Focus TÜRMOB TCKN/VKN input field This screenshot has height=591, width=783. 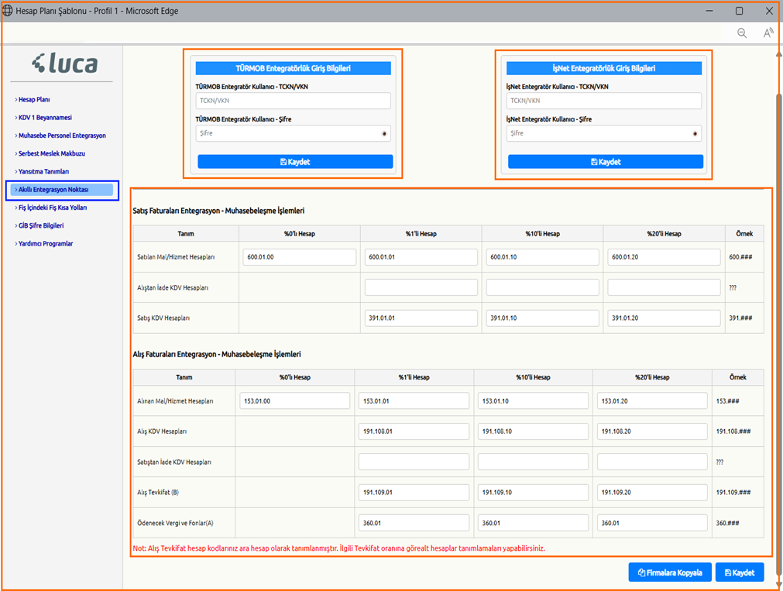coord(293,101)
